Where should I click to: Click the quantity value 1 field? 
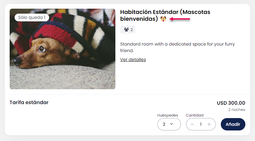point(201,124)
